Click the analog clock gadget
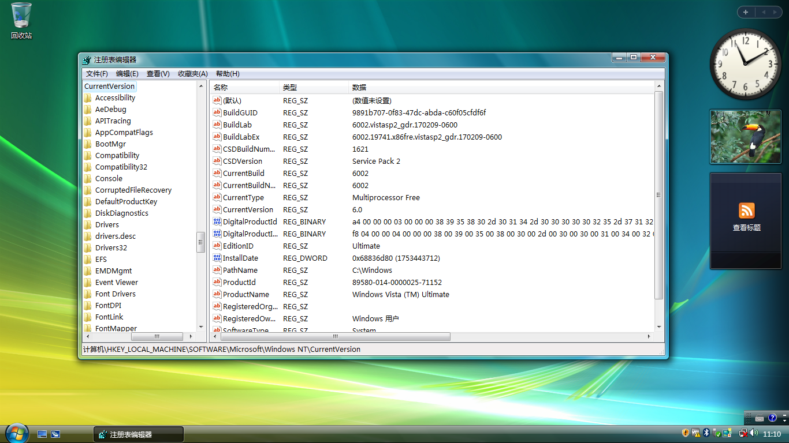This screenshot has width=789, height=443. coord(745,63)
